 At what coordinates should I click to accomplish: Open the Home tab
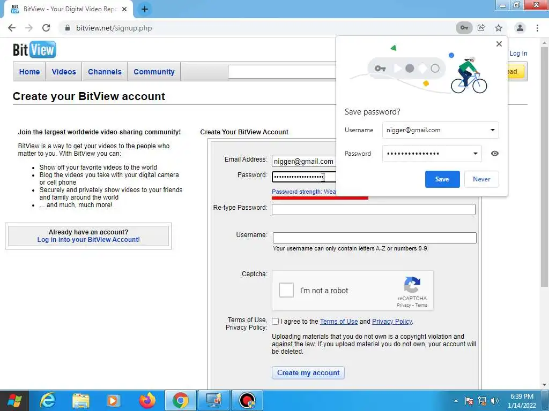pos(29,72)
